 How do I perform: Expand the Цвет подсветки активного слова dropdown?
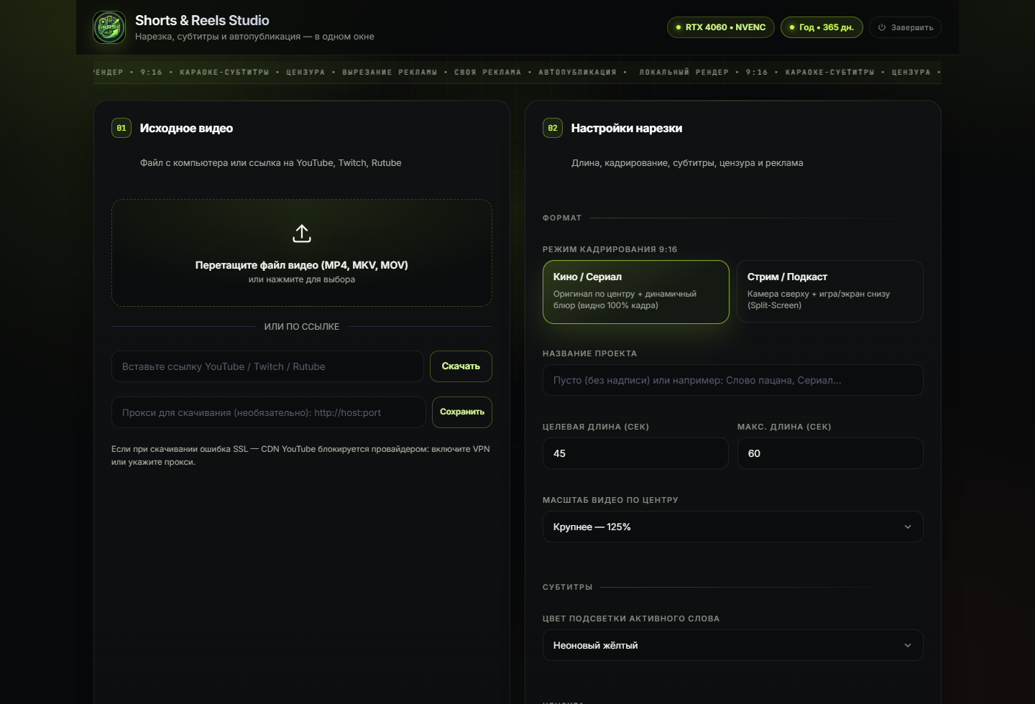tap(733, 645)
